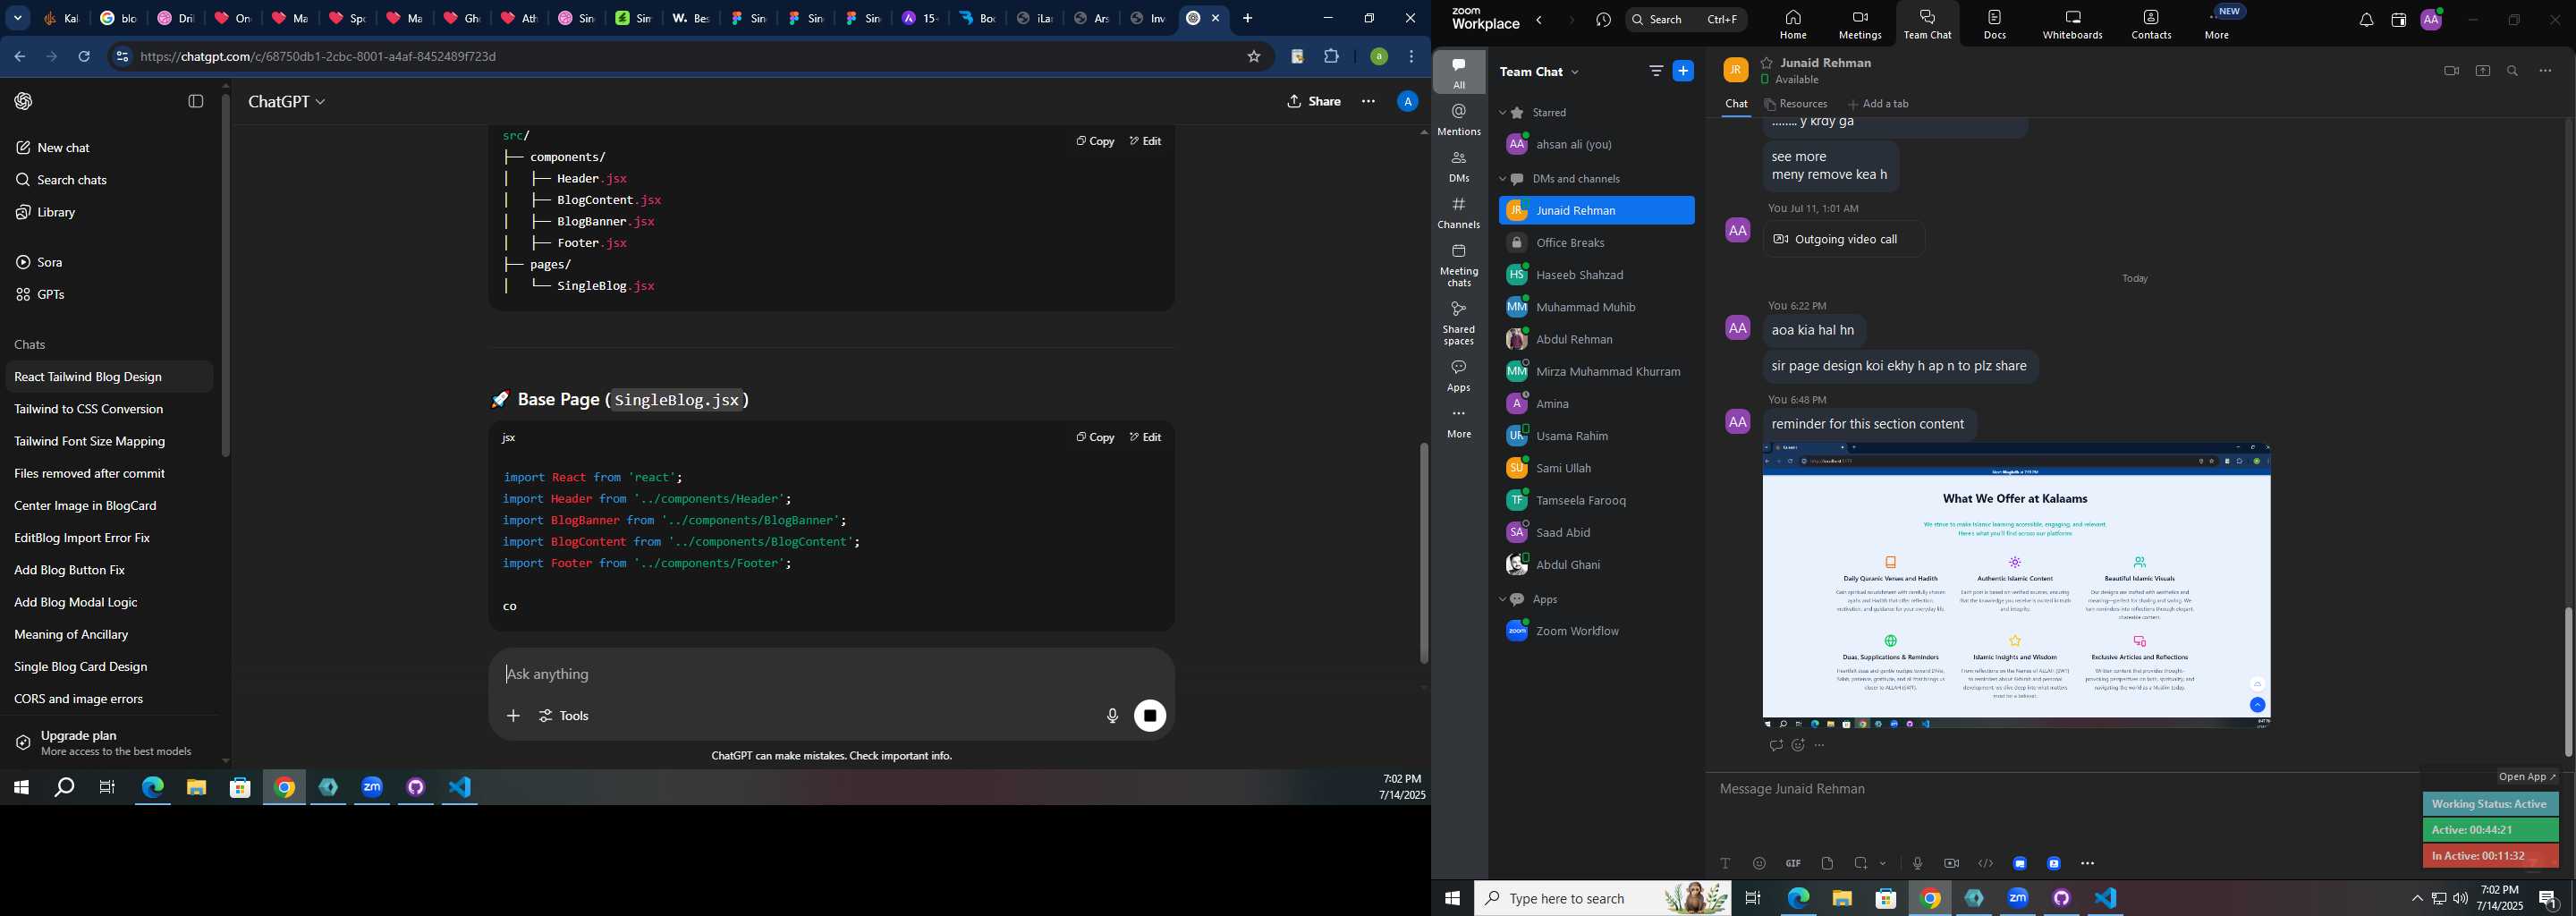Open Chrome tab search dropdown
Image resolution: width=2576 pixels, height=916 pixels.
(17, 18)
